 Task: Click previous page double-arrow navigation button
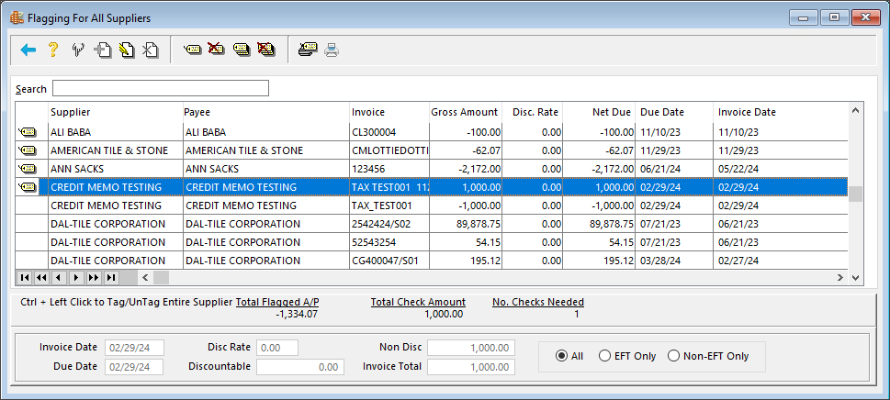[x=41, y=278]
